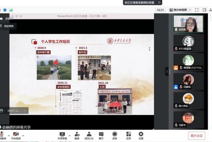
Task: Click the red 离开会议 leave button
Action: [x=196, y=136]
